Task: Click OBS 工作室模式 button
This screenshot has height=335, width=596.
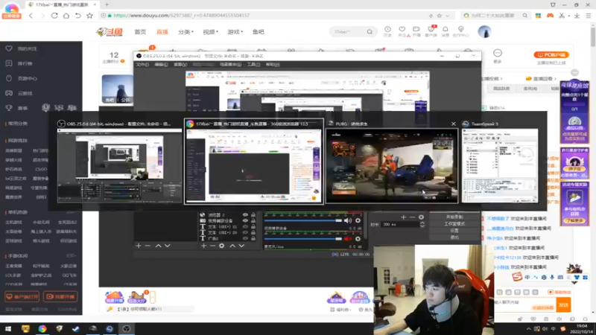Action: (454, 224)
